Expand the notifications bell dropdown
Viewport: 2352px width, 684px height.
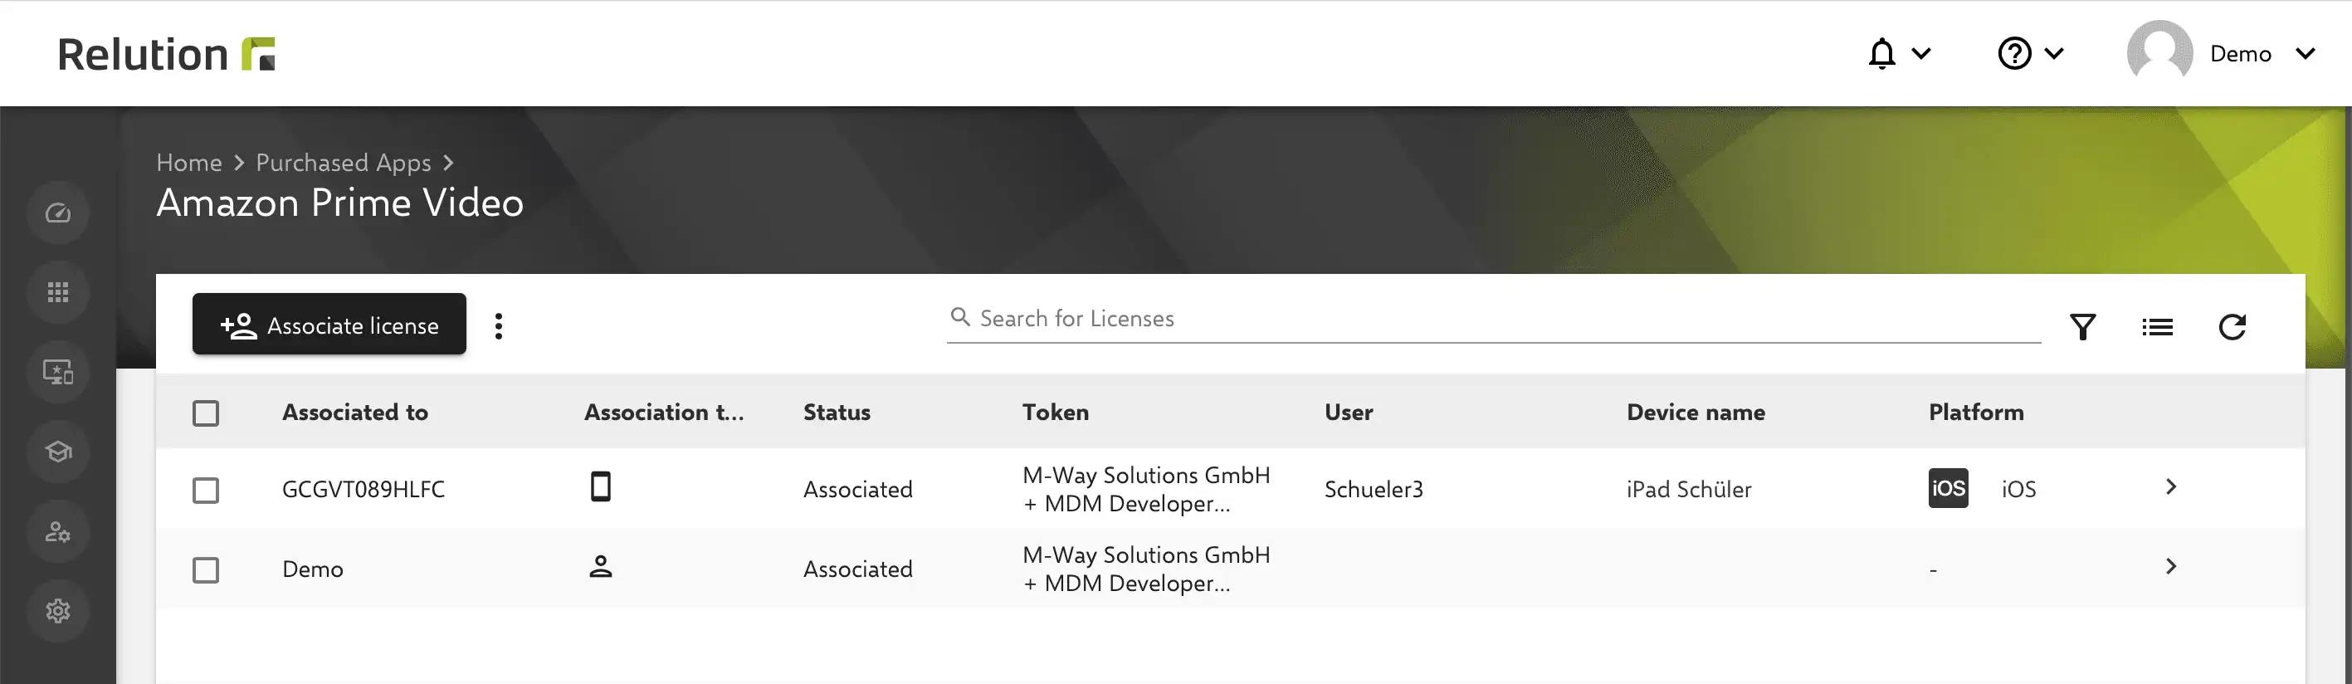[1898, 53]
